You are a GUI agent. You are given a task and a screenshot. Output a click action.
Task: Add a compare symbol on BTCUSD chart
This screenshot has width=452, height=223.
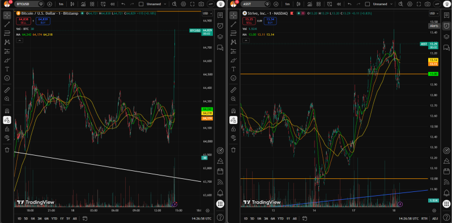[49, 4]
